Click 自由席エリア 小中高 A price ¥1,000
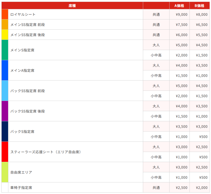This screenshot has height=194, width=211. click(181, 177)
